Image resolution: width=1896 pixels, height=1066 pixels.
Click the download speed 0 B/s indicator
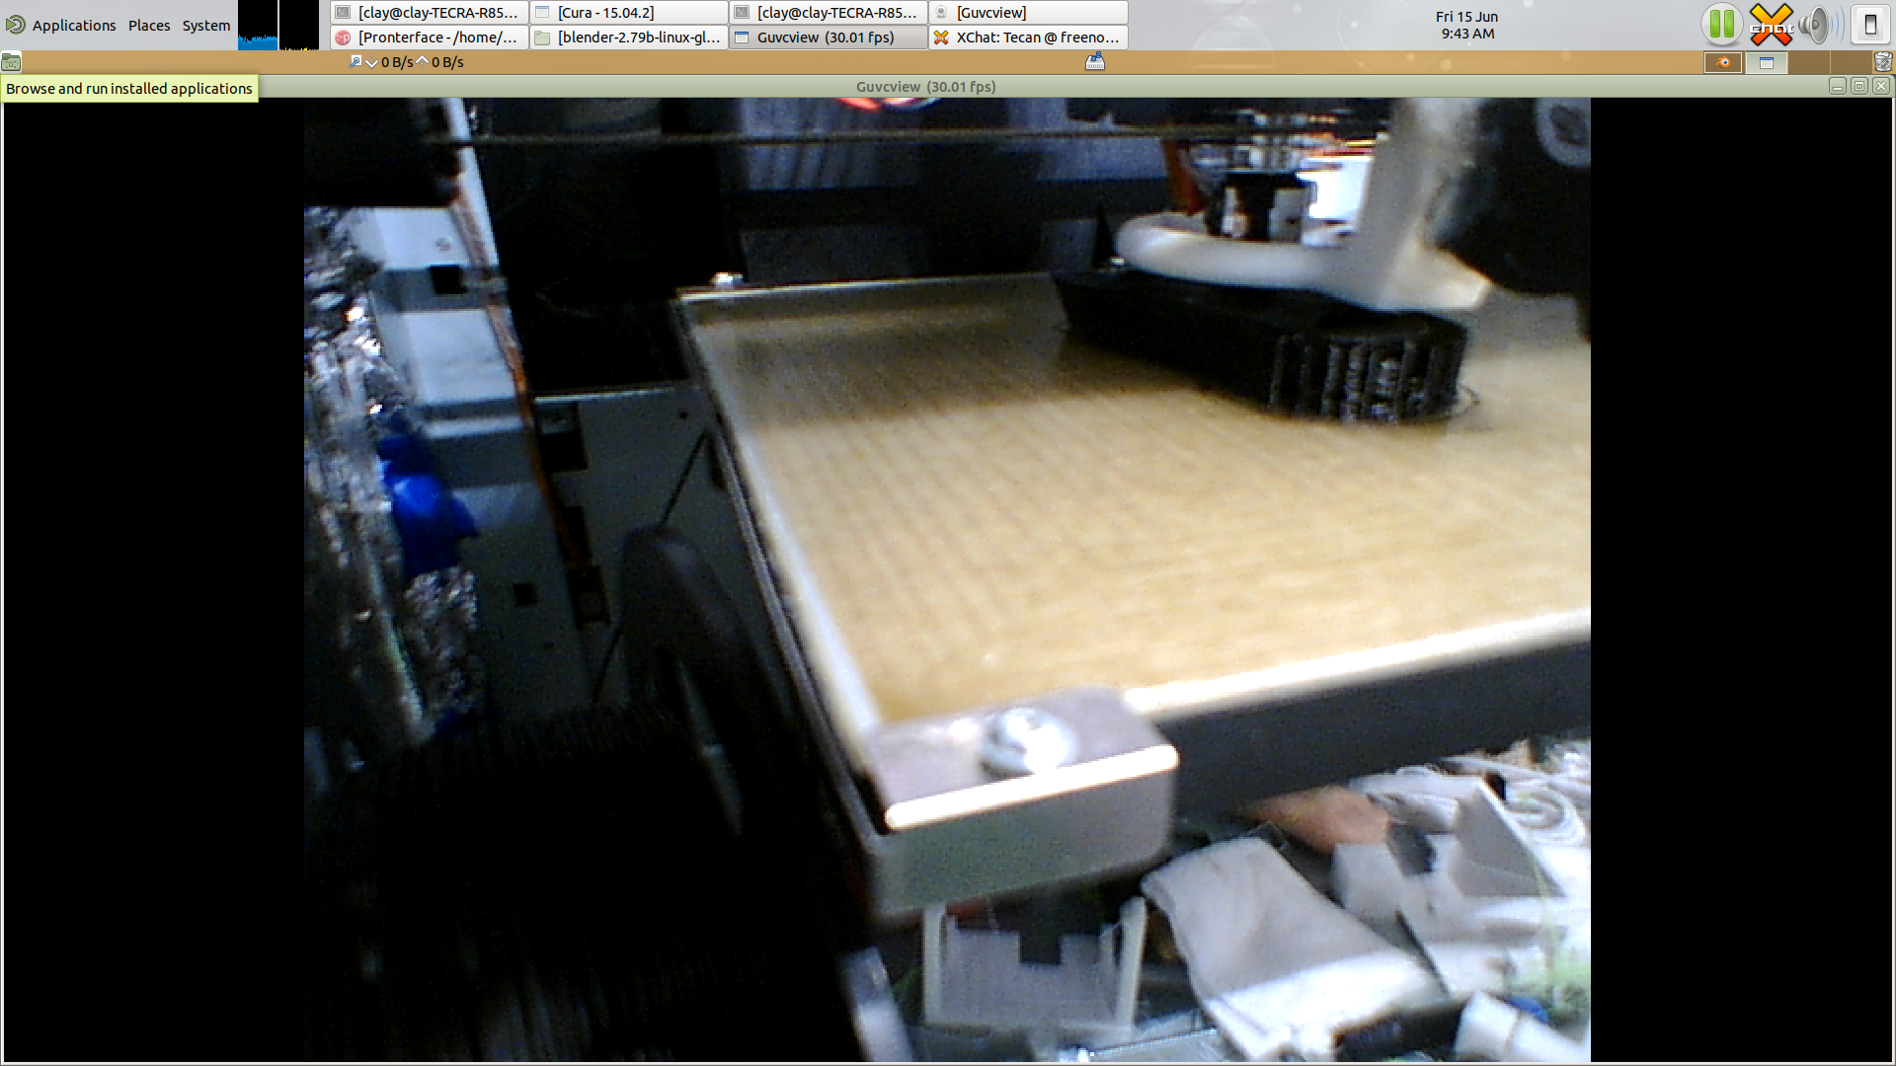(389, 62)
